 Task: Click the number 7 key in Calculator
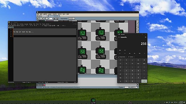pos(126,71)
